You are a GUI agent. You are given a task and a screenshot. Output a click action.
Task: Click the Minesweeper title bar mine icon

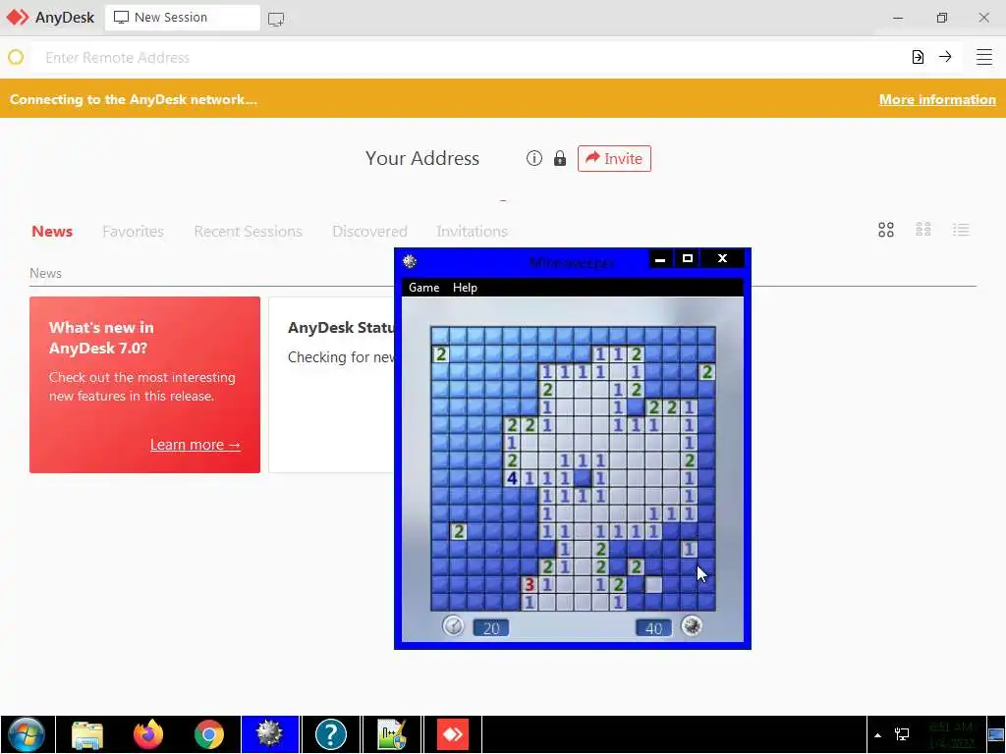[x=410, y=261]
